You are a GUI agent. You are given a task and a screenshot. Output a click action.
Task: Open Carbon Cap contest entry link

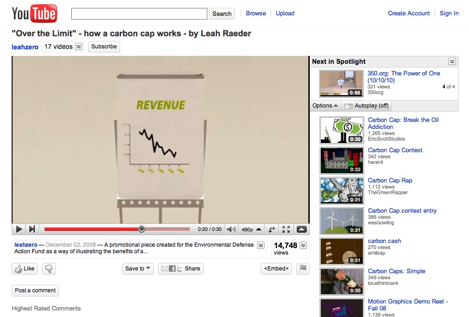(x=402, y=210)
